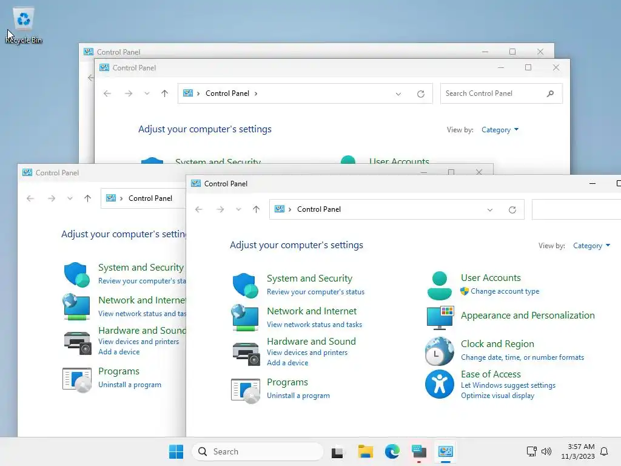This screenshot has height=466, width=621.
Task: Minimize the front Control Panel window
Action: pyautogui.click(x=592, y=183)
